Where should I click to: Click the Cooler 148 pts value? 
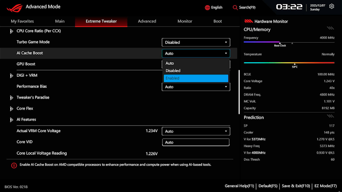tap(329, 132)
